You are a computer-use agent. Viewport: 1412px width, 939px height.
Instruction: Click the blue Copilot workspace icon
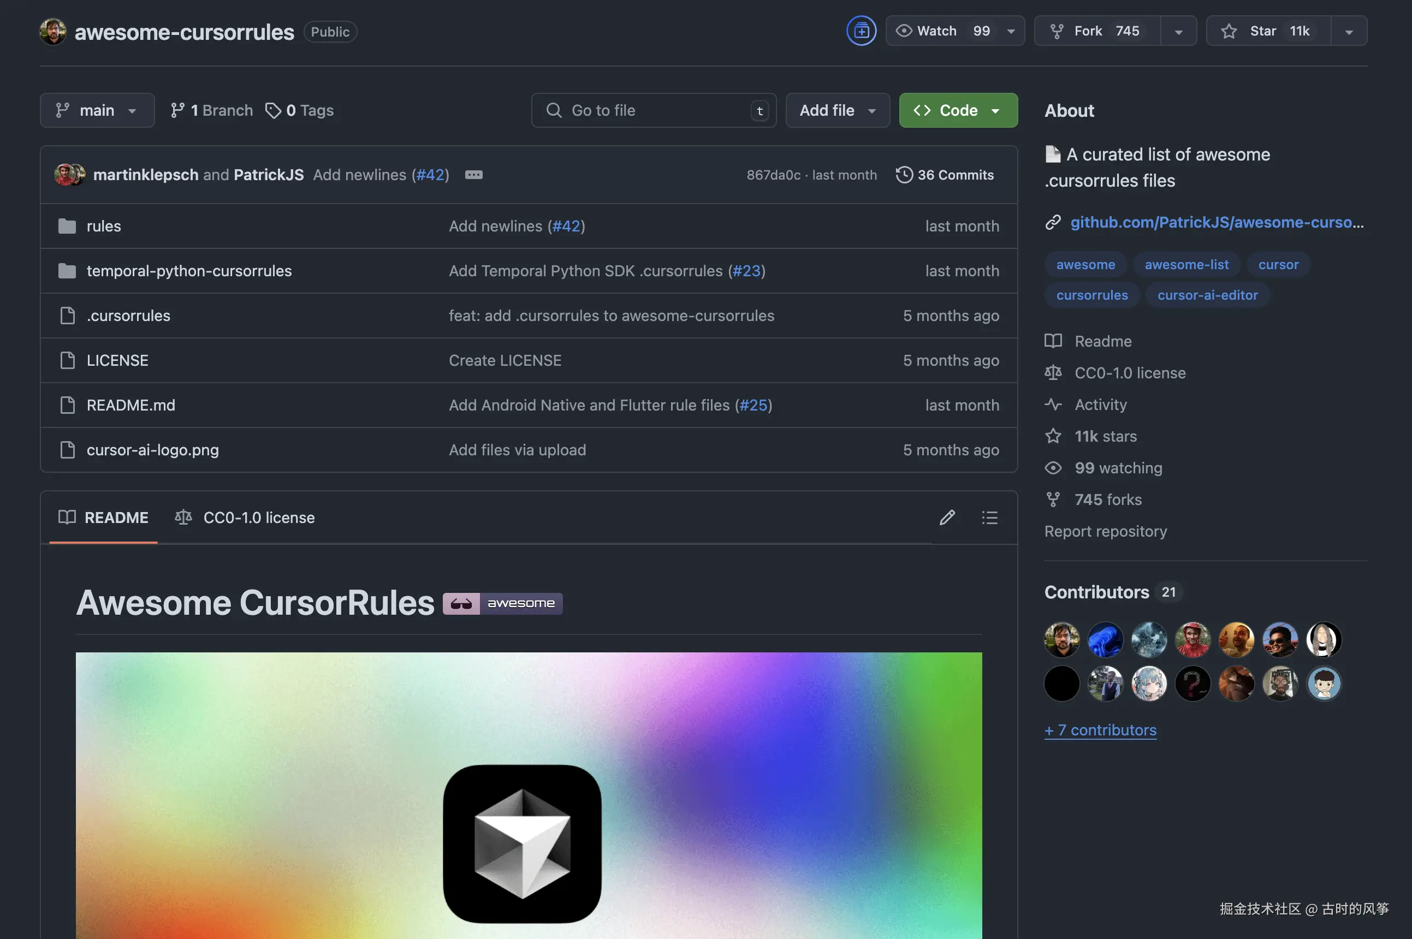[x=861, y=31]
